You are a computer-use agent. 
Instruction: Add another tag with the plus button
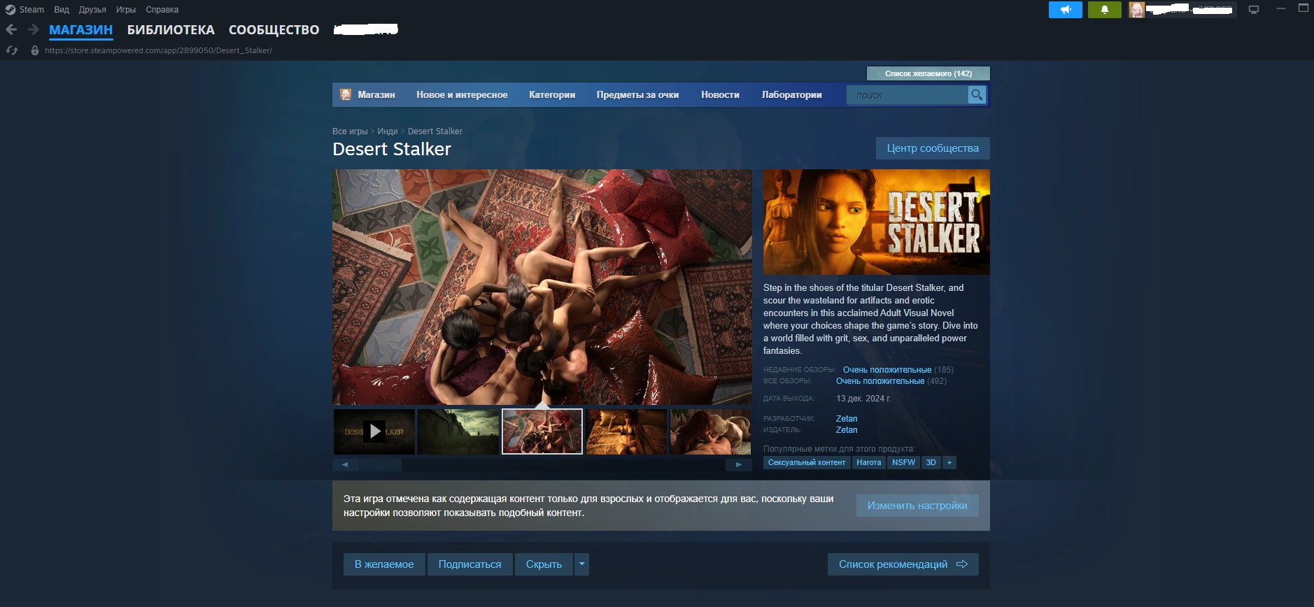click(x=949, y=462)
